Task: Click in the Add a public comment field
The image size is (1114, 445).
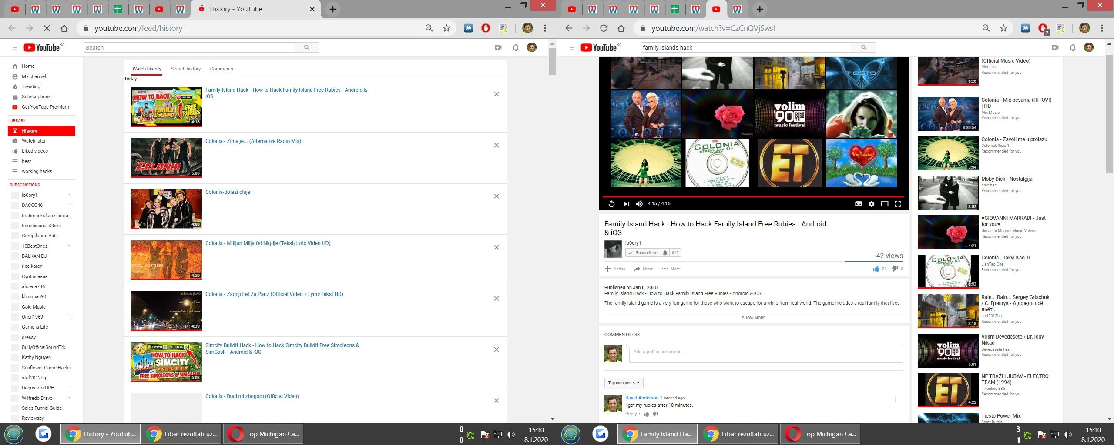Action: (x=765, y=354)
